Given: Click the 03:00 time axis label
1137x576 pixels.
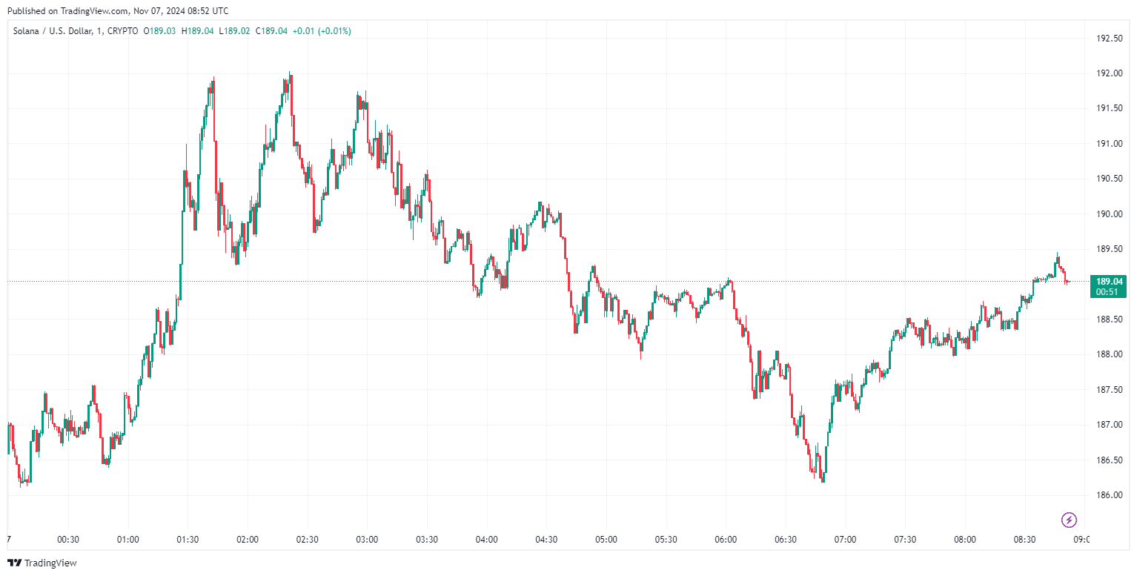Looking at the screenshot, I should pos(367,540).
